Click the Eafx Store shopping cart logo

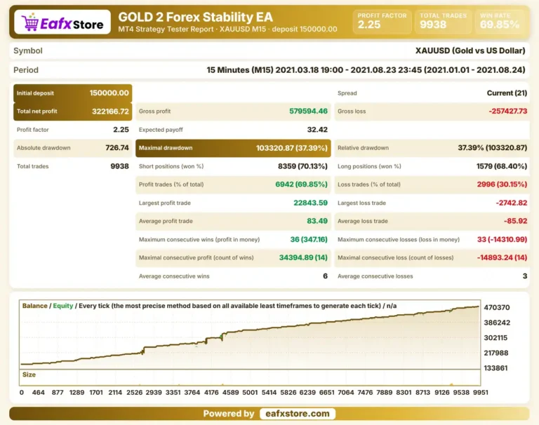(62, 22)
